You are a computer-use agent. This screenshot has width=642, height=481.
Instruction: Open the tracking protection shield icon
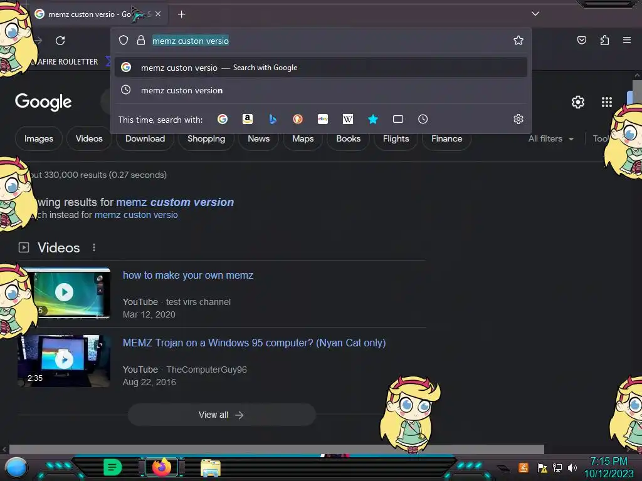124,40
